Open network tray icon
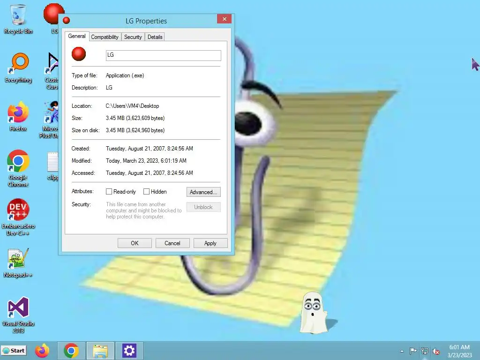 424,351
